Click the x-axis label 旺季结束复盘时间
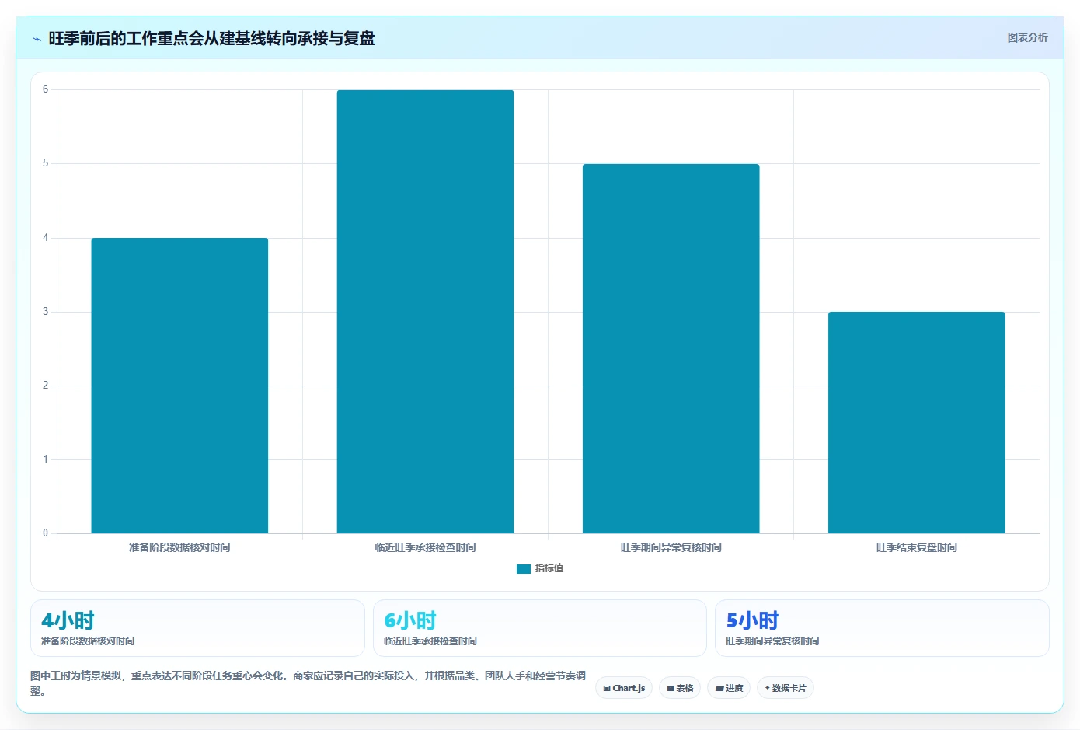Image resolution: width=1080 pixels, height=730 pixels. click(x=917, y=547)
